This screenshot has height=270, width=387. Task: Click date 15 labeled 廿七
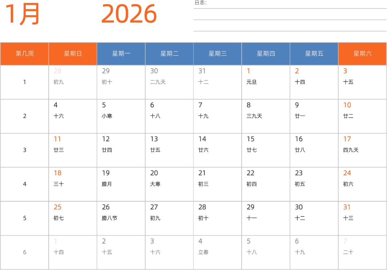coord(266,150)
